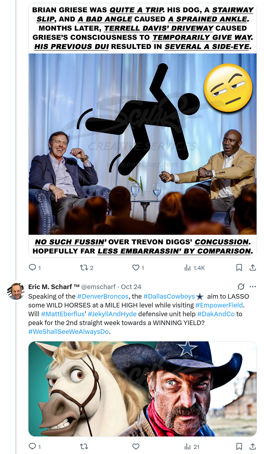Screen dimensions: 264x454
Task: Bookmark the Brian Griese meme tweet
Action: [x=239, y=267]
